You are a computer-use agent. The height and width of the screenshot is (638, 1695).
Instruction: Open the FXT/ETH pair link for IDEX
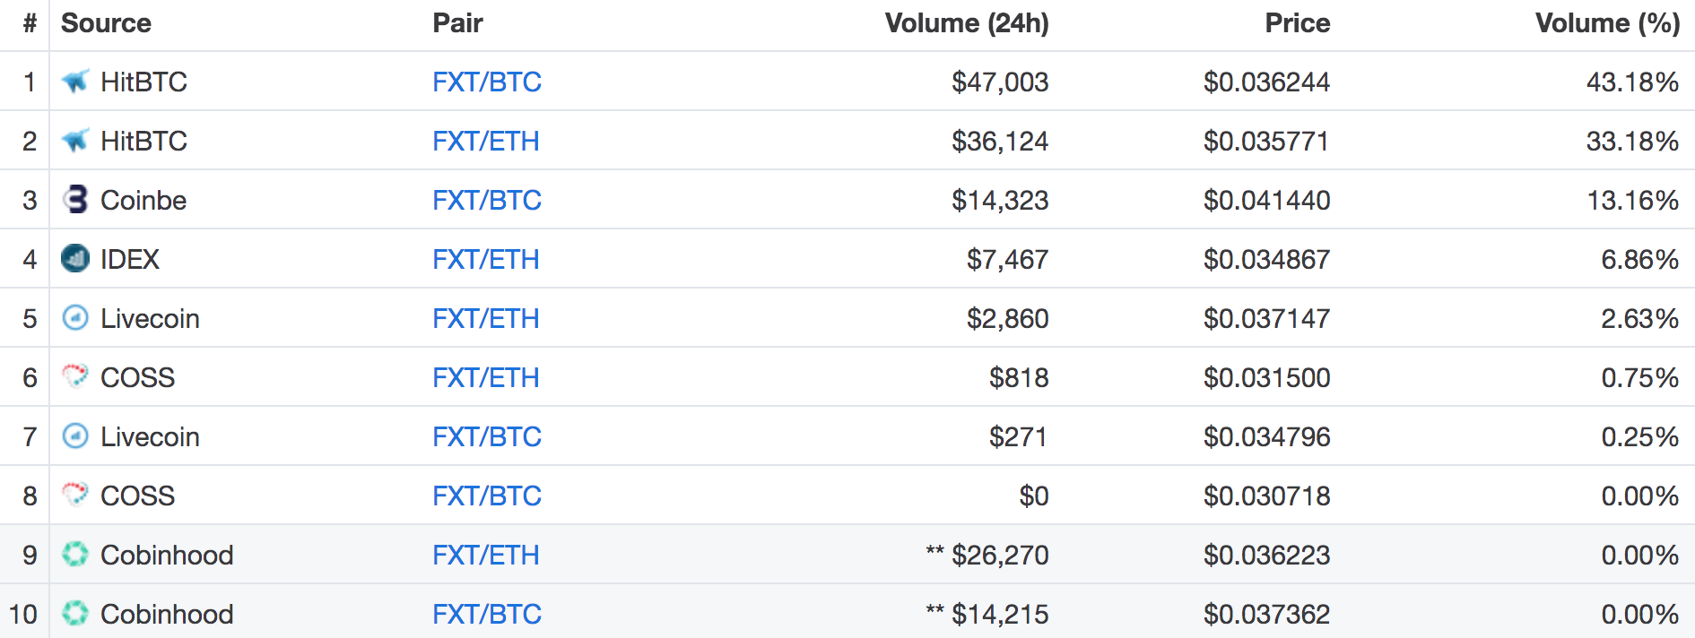coord(485,259)
